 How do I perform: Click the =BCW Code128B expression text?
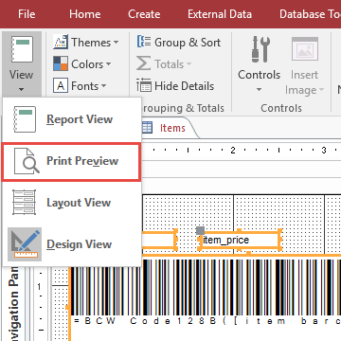(x=207, y=321)
